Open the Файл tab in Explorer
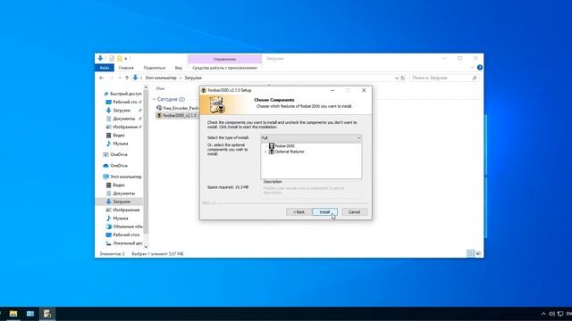This screenshot has width=572, height=321. point(105,68)
